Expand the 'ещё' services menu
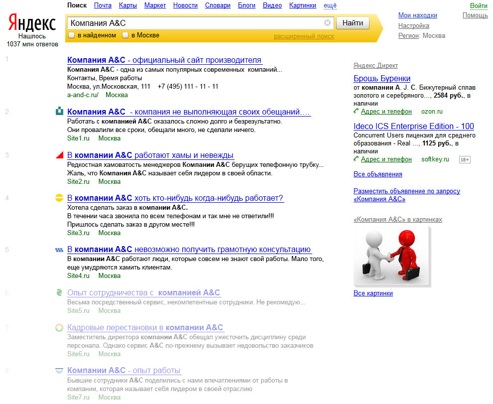 [x=330, y=5]
